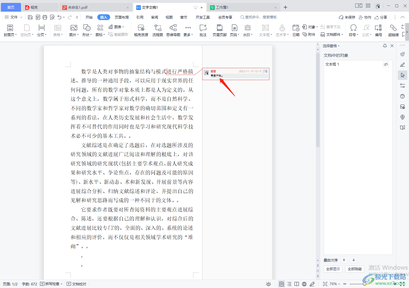The image size is (409, 288).
Task: Open the icon library (图标)
Action: 100,31
